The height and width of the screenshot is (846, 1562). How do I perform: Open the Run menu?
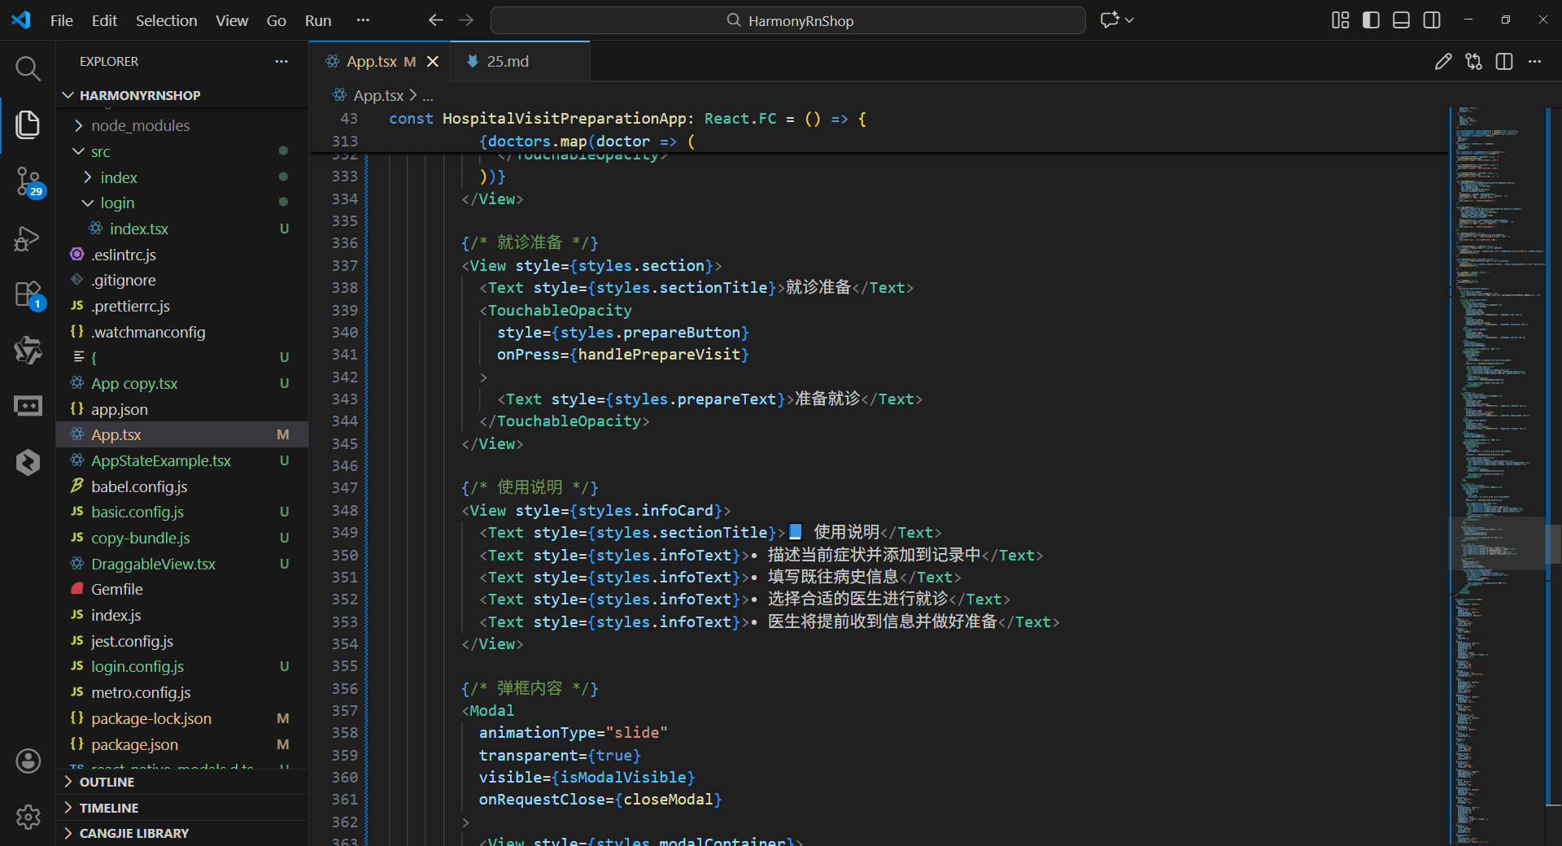318,20
